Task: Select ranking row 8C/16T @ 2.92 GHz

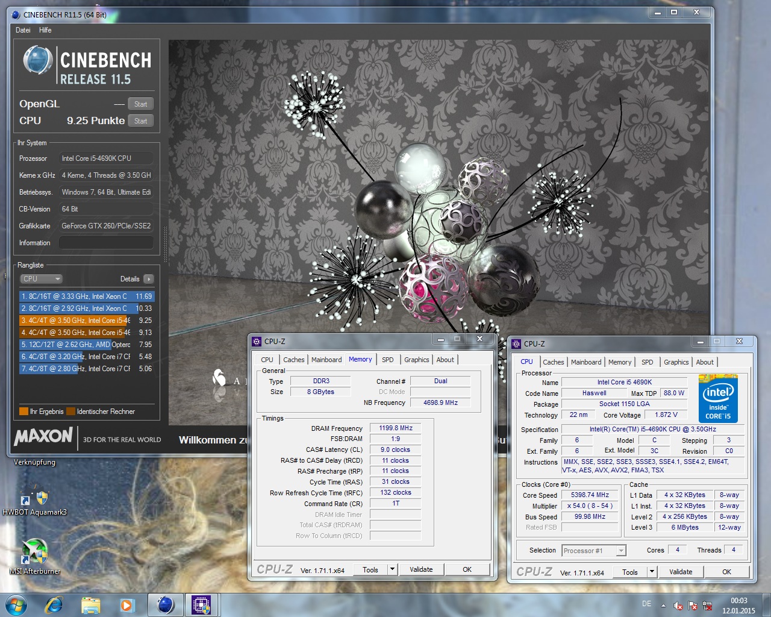Action: point(87,308)
